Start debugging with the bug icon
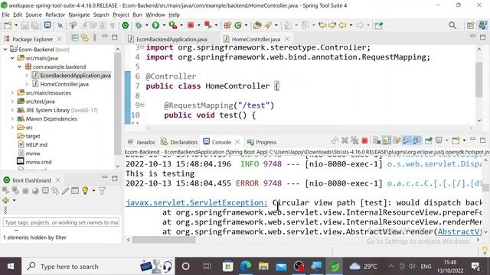490x275 pixels. pyautogui.click(x=138, y=25)
